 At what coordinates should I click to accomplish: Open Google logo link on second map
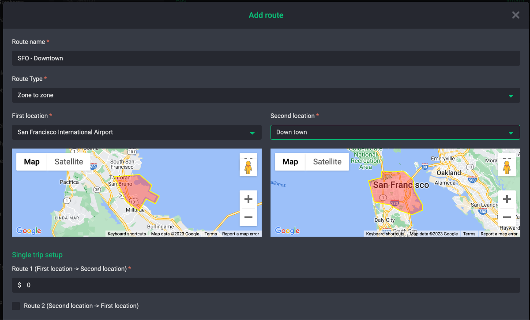pyautogui.click(x=287, y=231)
